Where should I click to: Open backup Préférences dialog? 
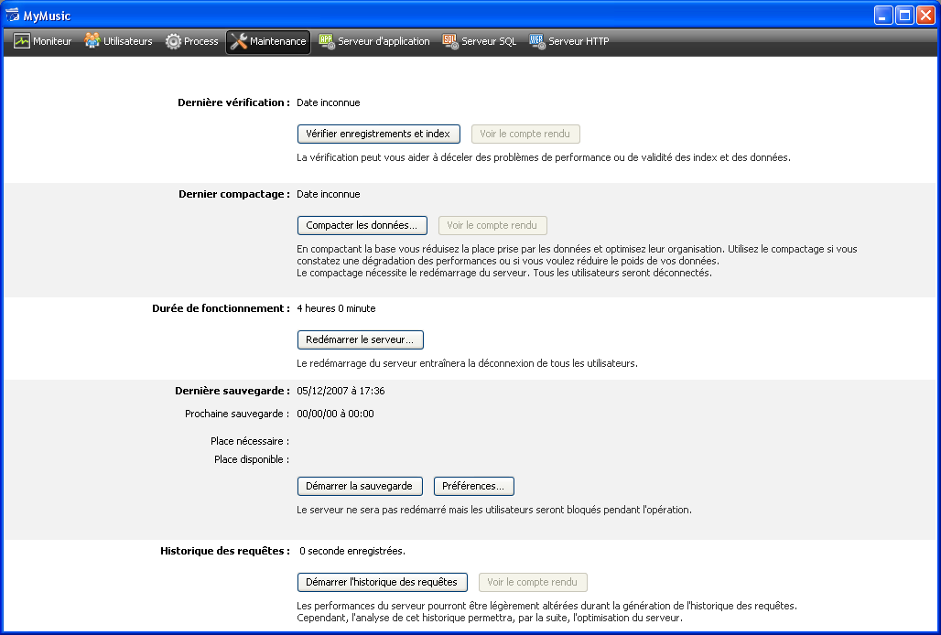pyautogui.click(x=473, y=486)
